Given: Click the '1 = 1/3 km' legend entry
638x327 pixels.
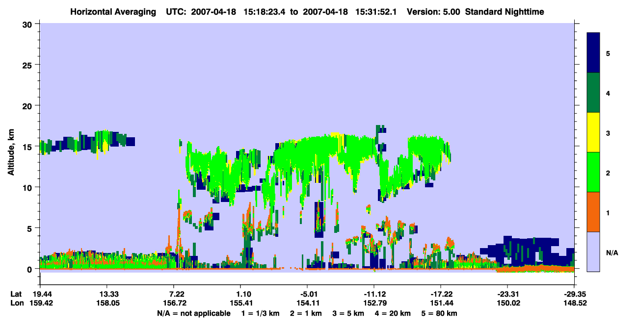Looking at the screenshot, I should [x=260, y=313].
